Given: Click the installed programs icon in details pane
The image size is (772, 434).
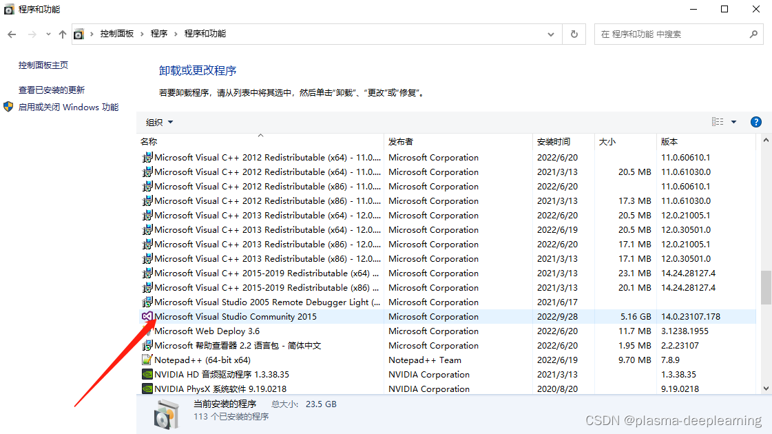Looking at the screenshot, I should click(167, 414).
